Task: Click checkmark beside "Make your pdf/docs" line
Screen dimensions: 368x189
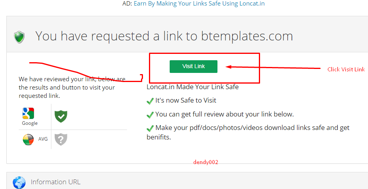Action: click(150, 128)
